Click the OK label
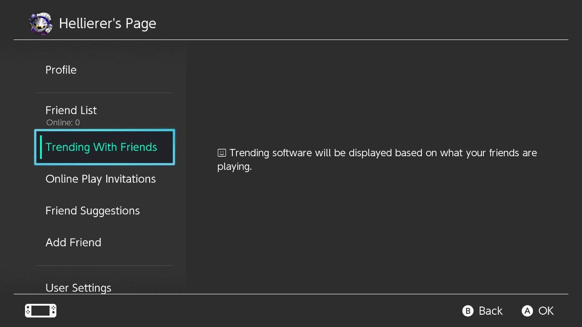 546,311
